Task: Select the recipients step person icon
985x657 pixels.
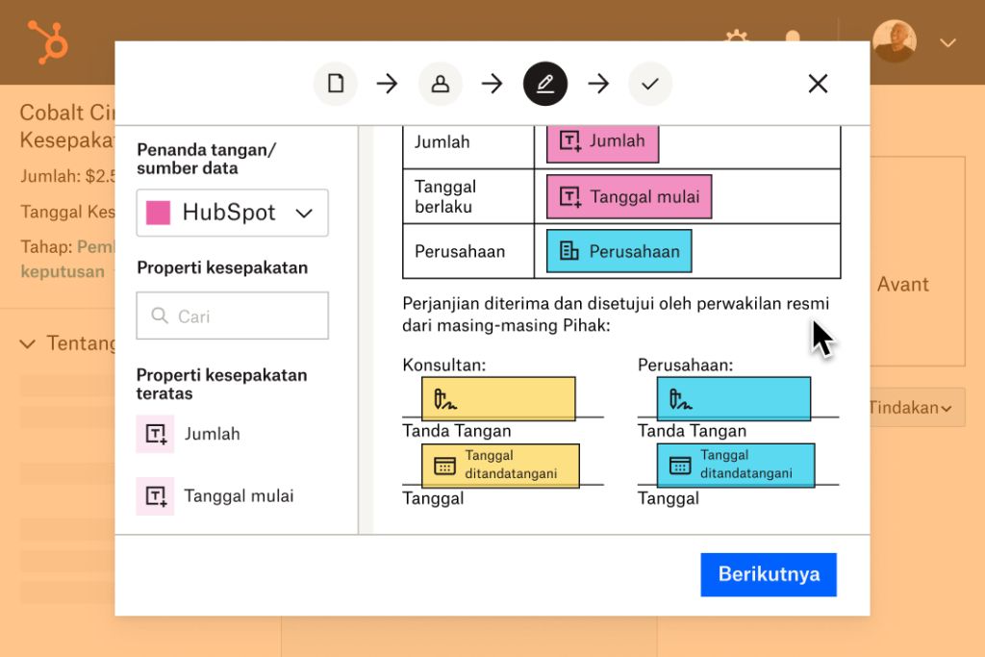Action: click(x=441, y=84)
